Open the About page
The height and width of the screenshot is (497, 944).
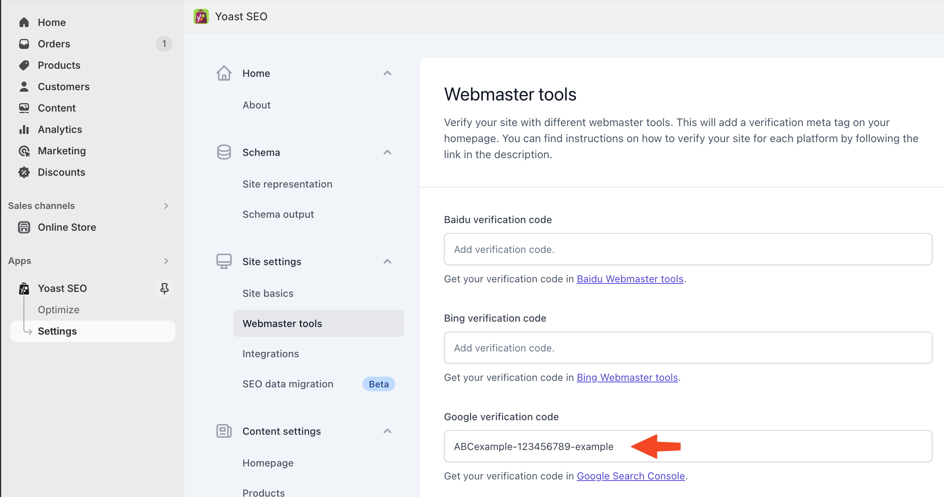click(x=257, y=105)
